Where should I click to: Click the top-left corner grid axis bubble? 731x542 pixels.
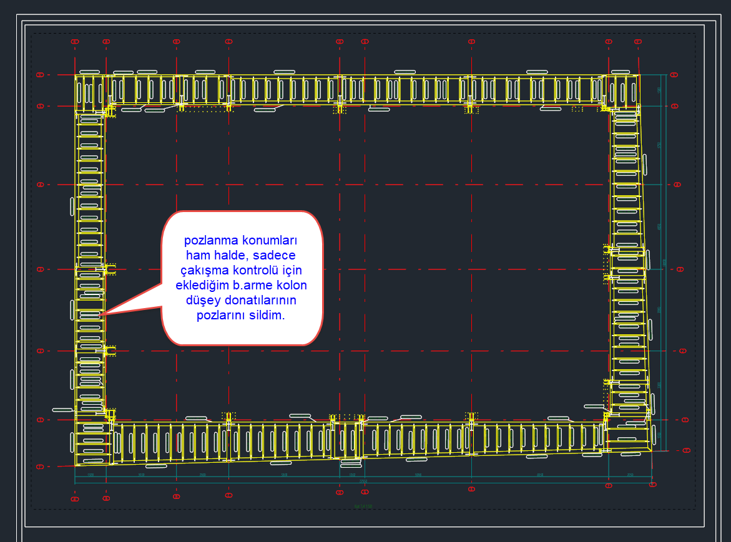coord(75,42)
